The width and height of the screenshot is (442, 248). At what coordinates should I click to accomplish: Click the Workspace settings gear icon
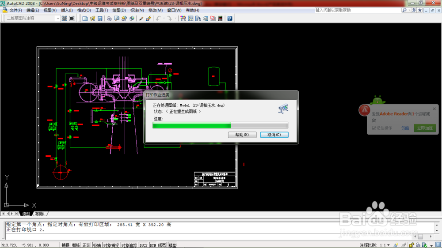(64, 19)
